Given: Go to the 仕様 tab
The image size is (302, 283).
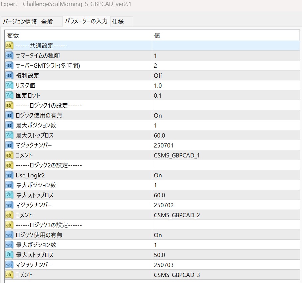Looking at the screenshot, I should click(118, 22).
